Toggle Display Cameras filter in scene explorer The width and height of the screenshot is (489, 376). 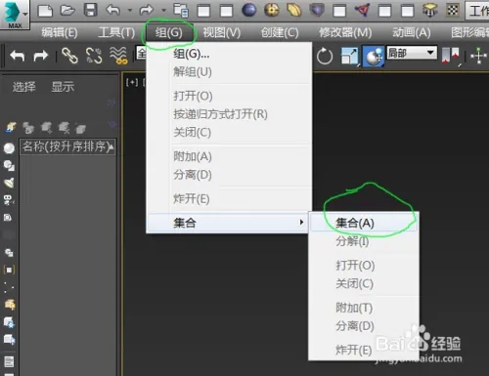[x=9, y=200]
